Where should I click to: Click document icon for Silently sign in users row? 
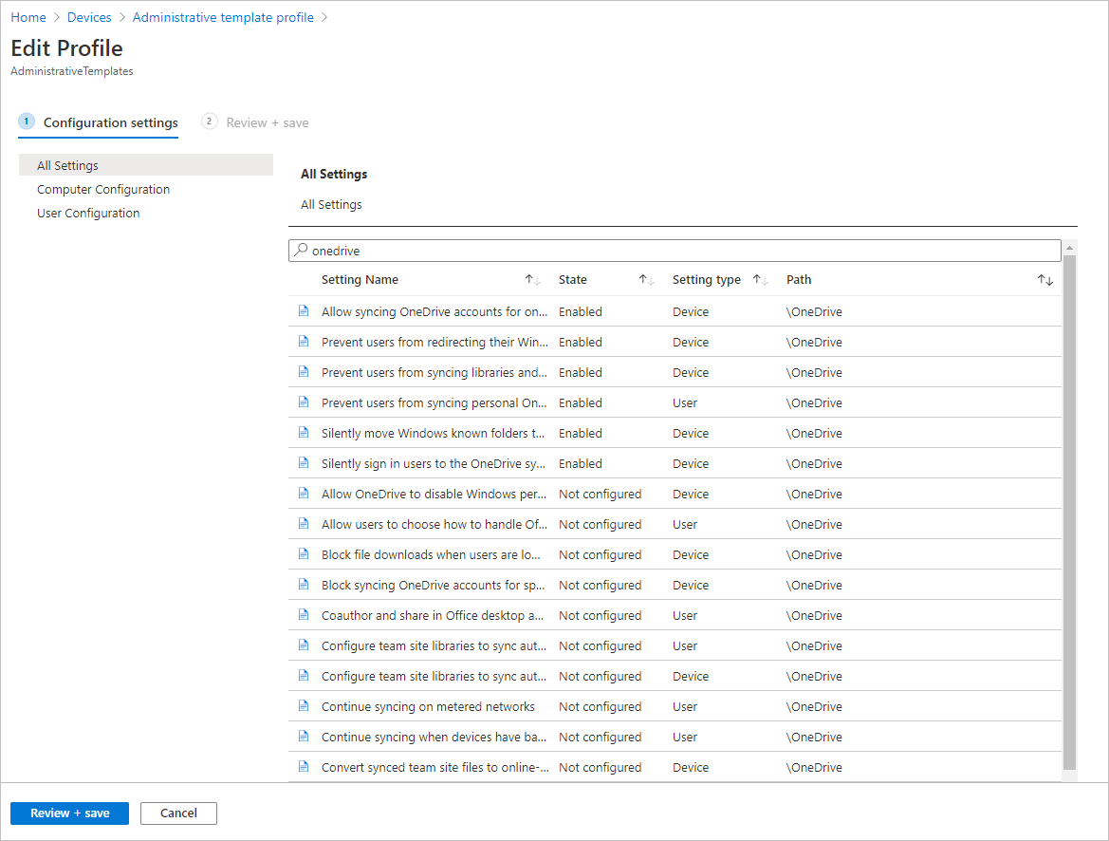coord(304,463)
